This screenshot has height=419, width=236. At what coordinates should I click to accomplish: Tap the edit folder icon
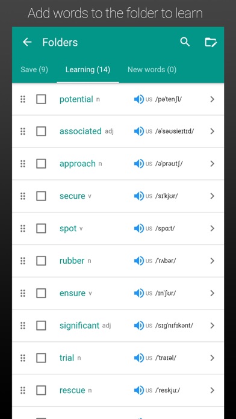pos(211,42)
